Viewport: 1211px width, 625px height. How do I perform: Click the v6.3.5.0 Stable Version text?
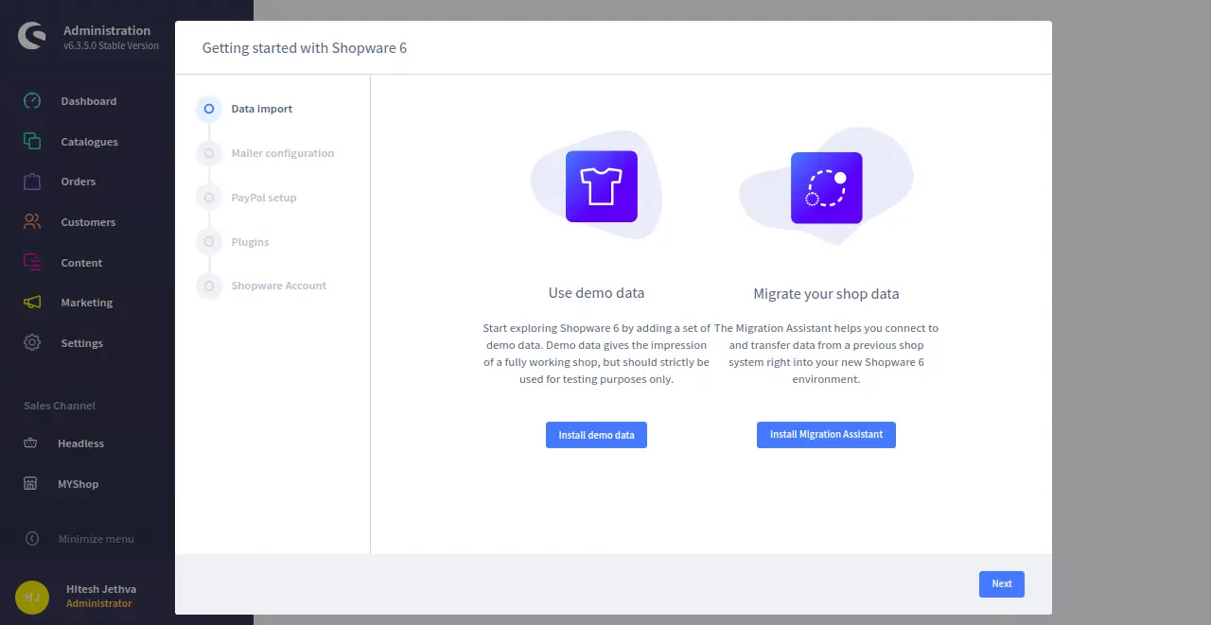[112, 45]
